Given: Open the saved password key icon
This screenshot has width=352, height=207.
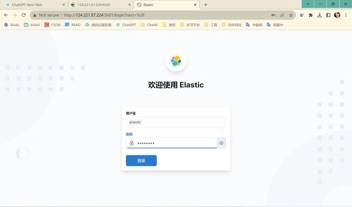Looking at the screenshot, I should pyautogui.click(x=273, y=15).
